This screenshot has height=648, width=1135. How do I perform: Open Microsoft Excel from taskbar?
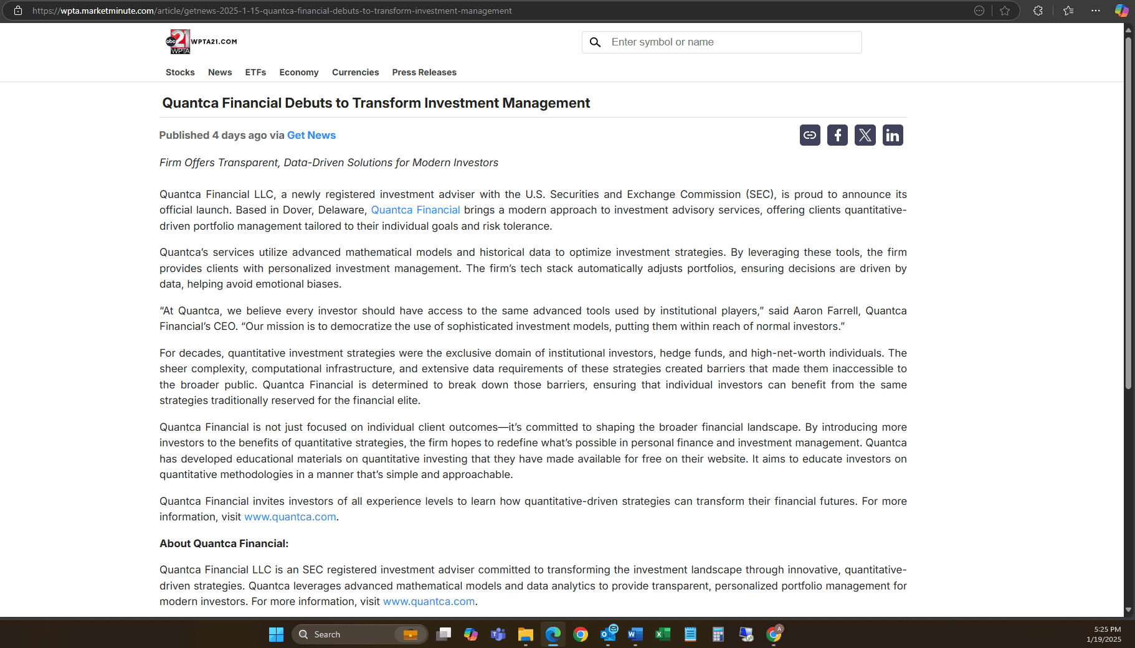point(663,634)
